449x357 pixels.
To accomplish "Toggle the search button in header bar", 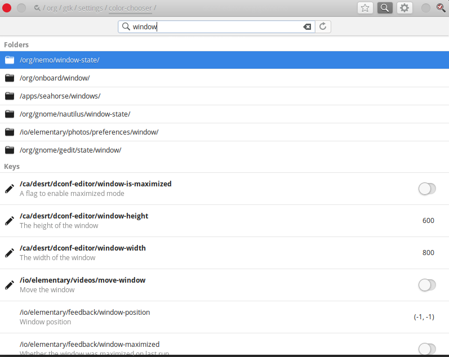I will (x=385, y=8).
